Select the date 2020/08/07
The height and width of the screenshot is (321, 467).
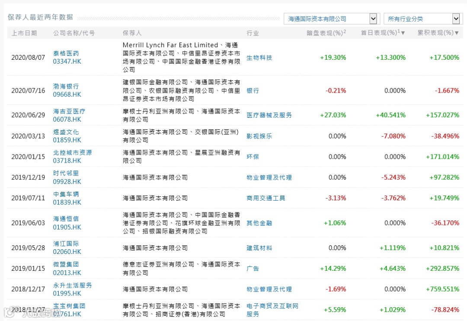pos(28,58)
